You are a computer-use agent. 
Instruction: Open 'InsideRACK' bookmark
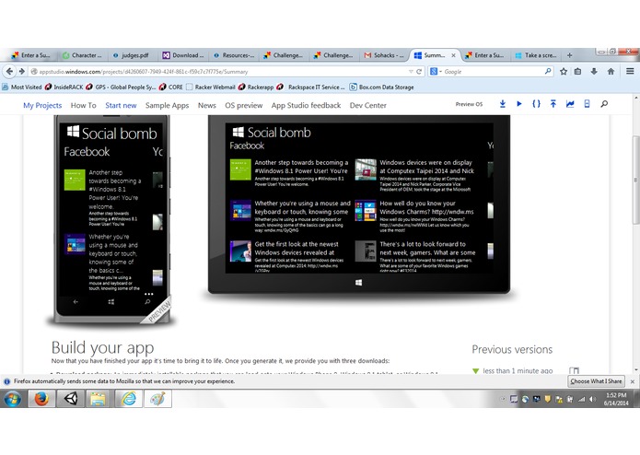pos(64,87)
